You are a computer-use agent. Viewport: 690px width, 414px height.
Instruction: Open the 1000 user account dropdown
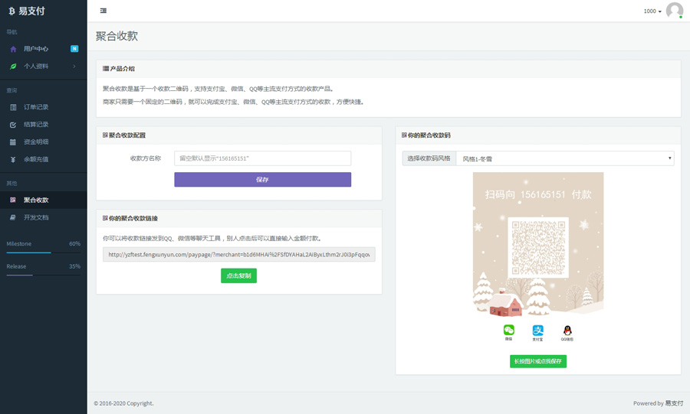click(652, 11)
